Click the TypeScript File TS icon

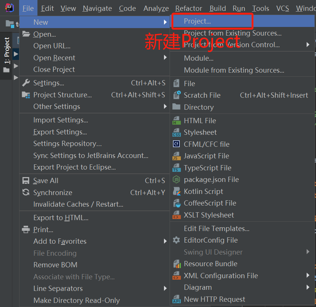point(177,167)
